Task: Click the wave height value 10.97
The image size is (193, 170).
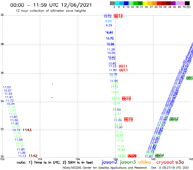Action: pos(8,90)
